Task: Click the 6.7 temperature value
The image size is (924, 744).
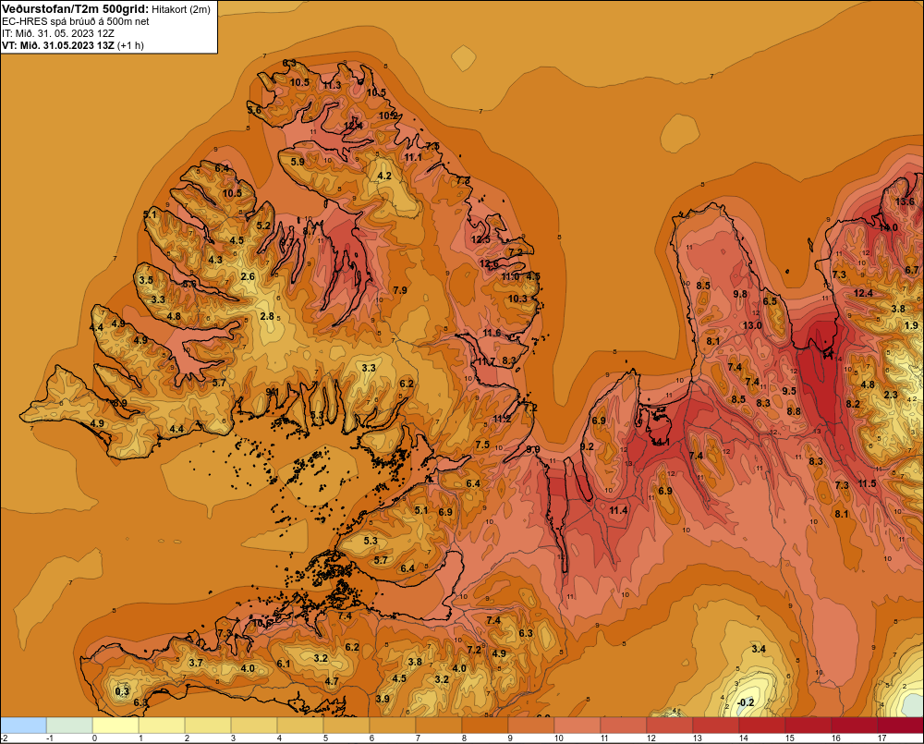Action: (912, 270)
